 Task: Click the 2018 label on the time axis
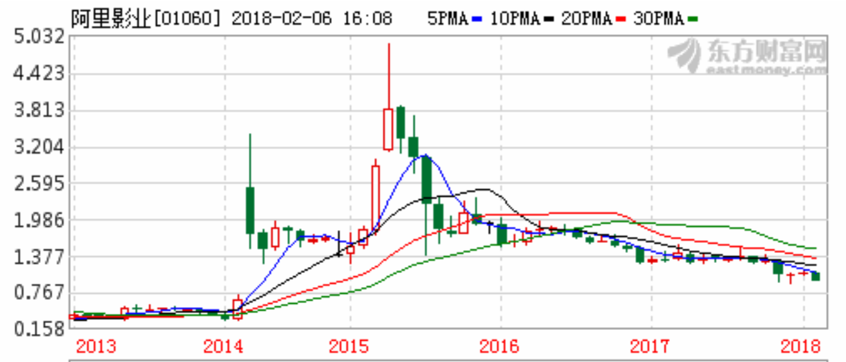[801, 347]
